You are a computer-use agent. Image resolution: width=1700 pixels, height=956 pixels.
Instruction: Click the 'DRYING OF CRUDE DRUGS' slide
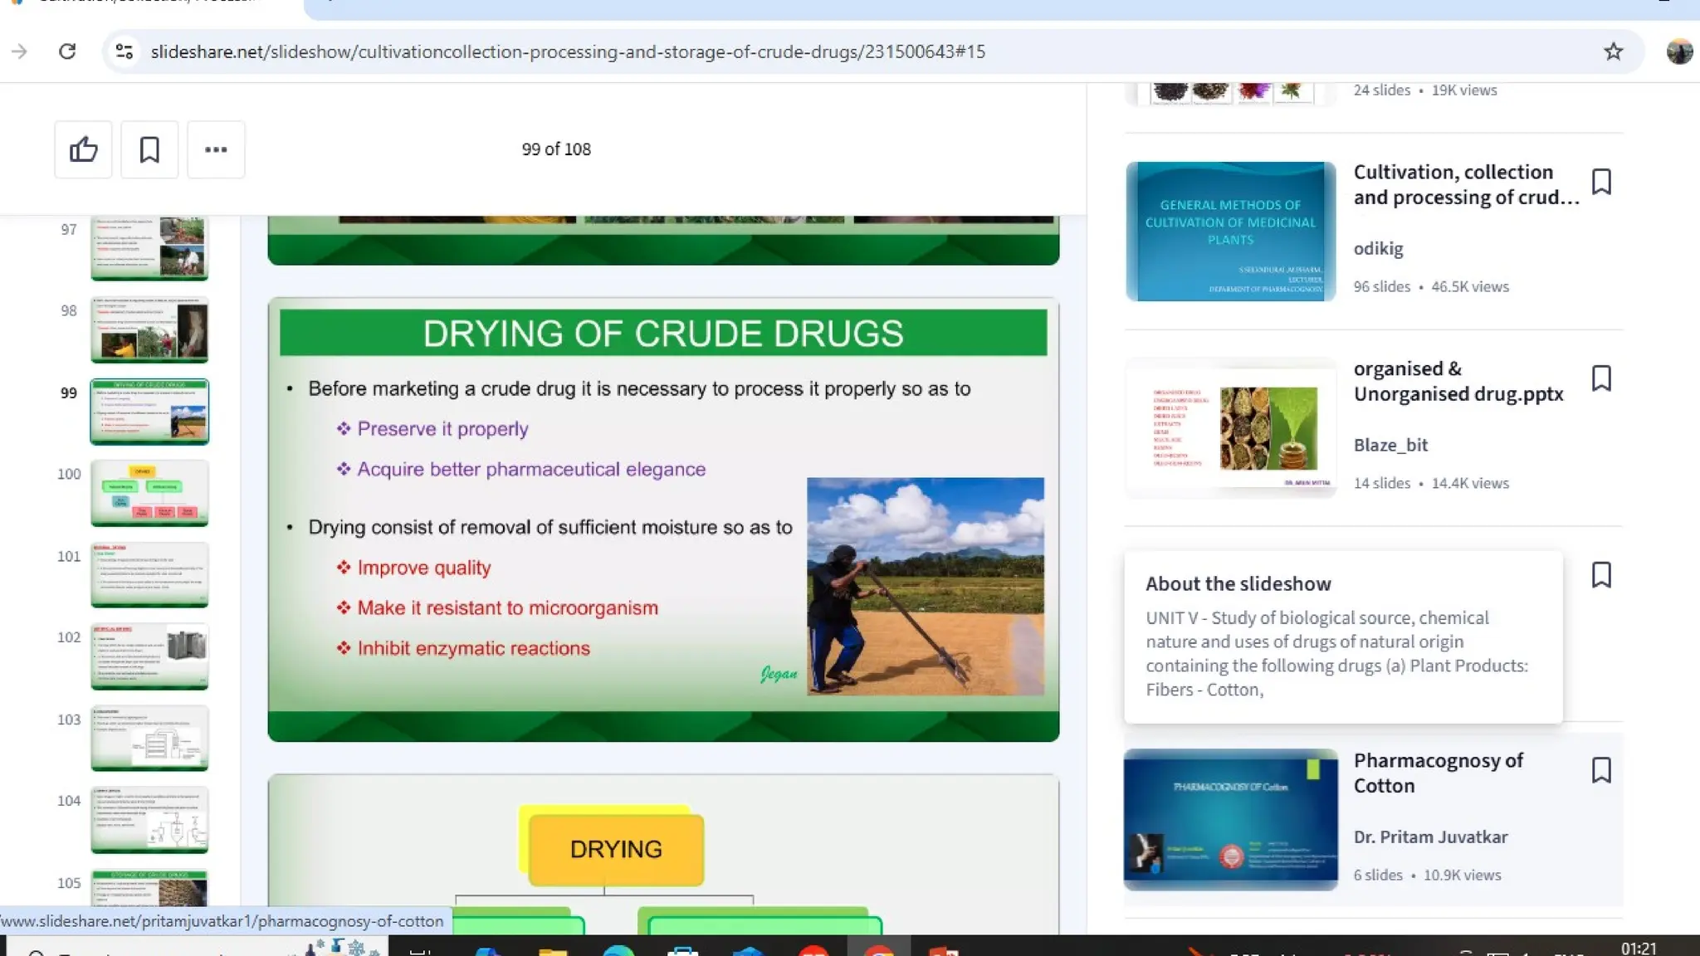[x=663, y=519]
